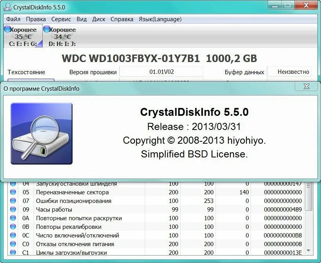Click the status orb for Ошибки позиционирования
This screenshot has width=321, height=263.
coord(13,201)
